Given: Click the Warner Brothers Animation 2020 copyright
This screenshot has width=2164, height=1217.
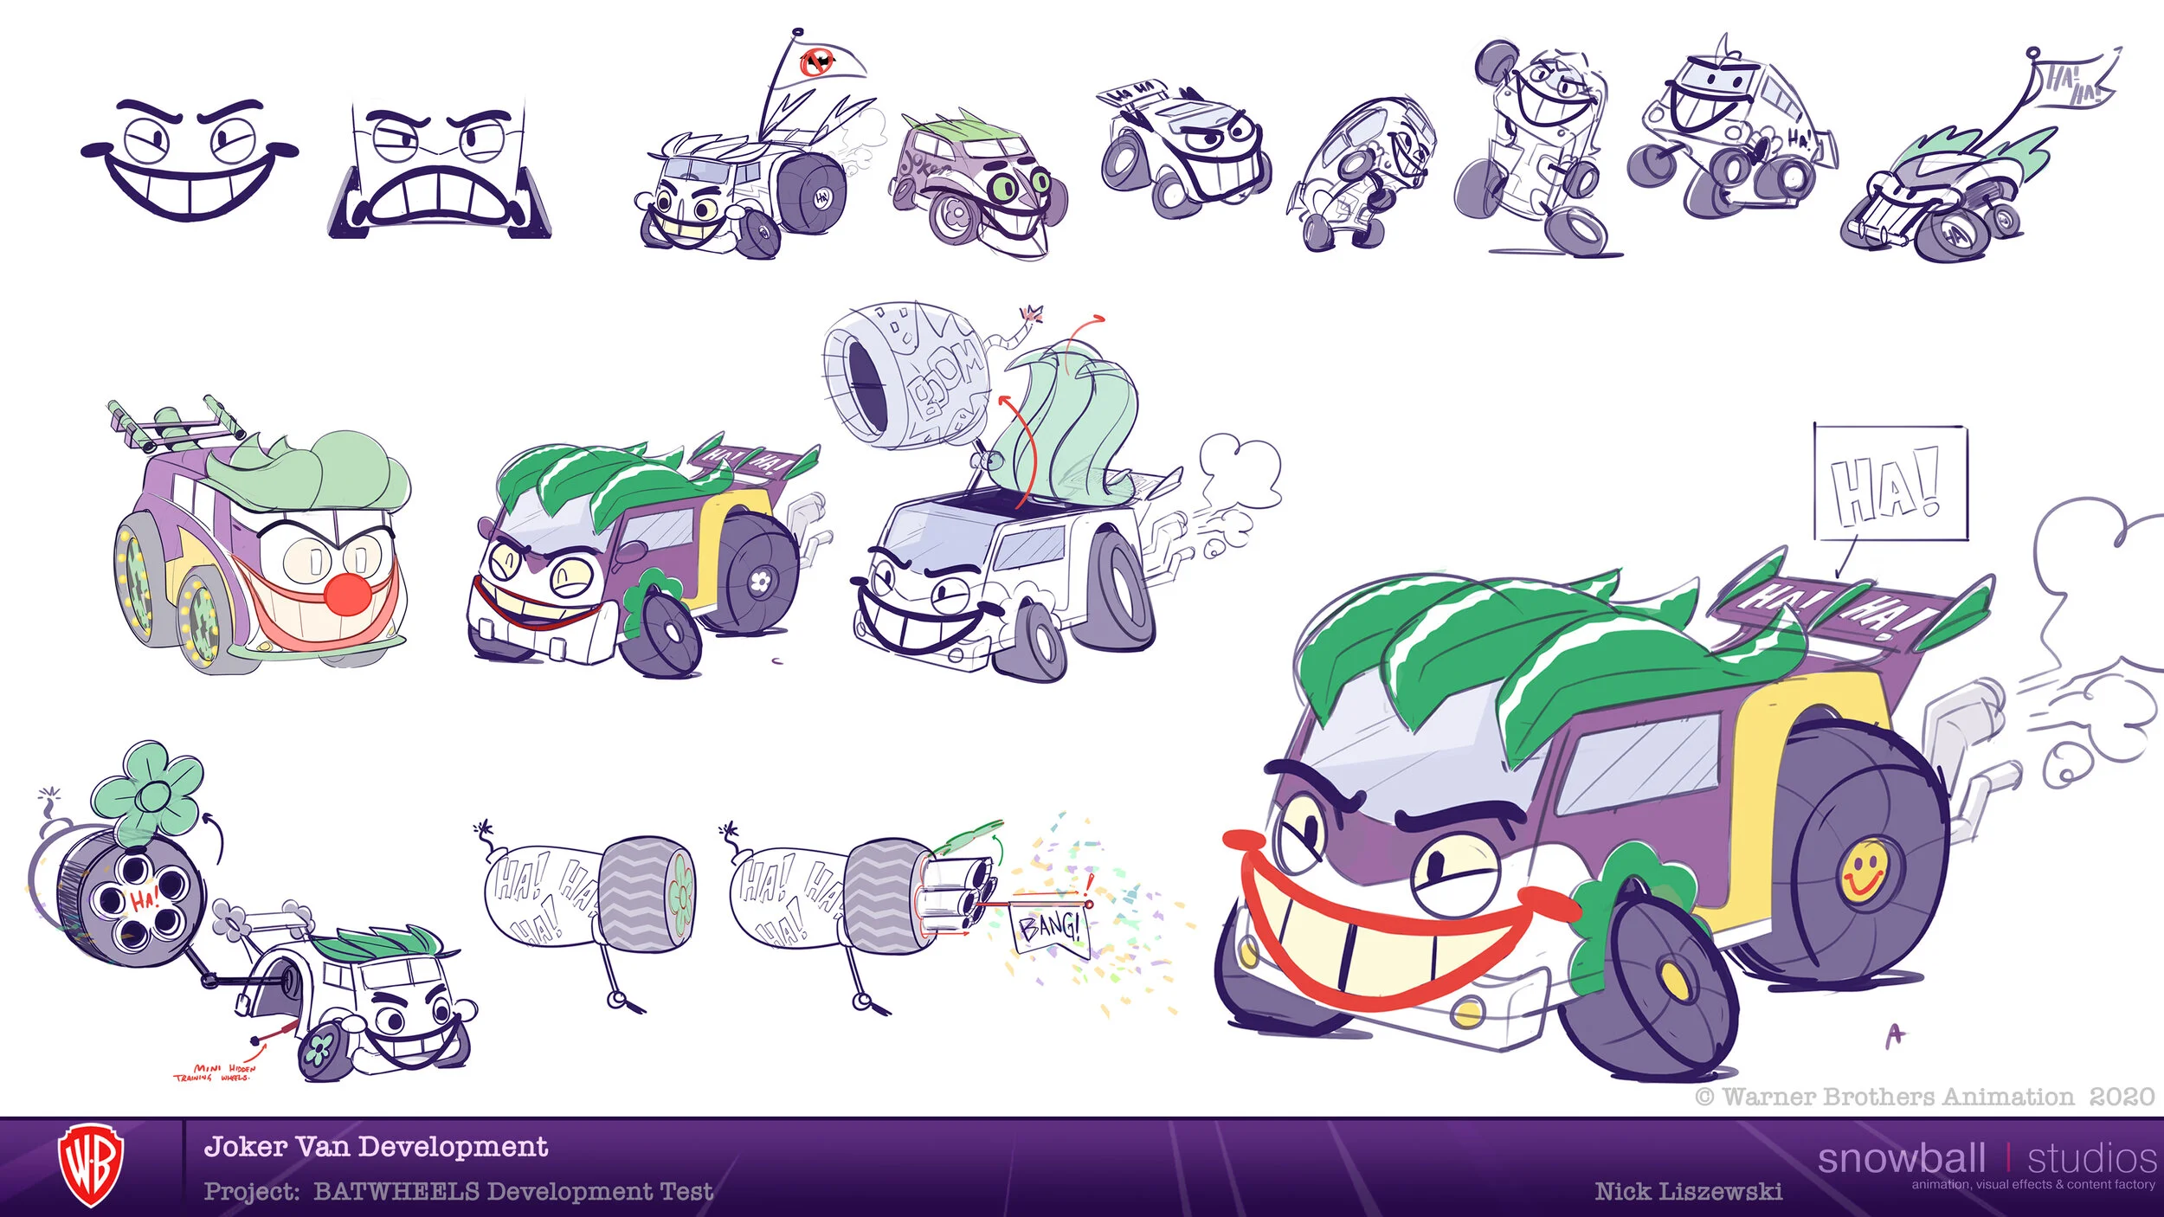Looking at the screenshot, I should pyautogui.click(x=1924, y=1097).
